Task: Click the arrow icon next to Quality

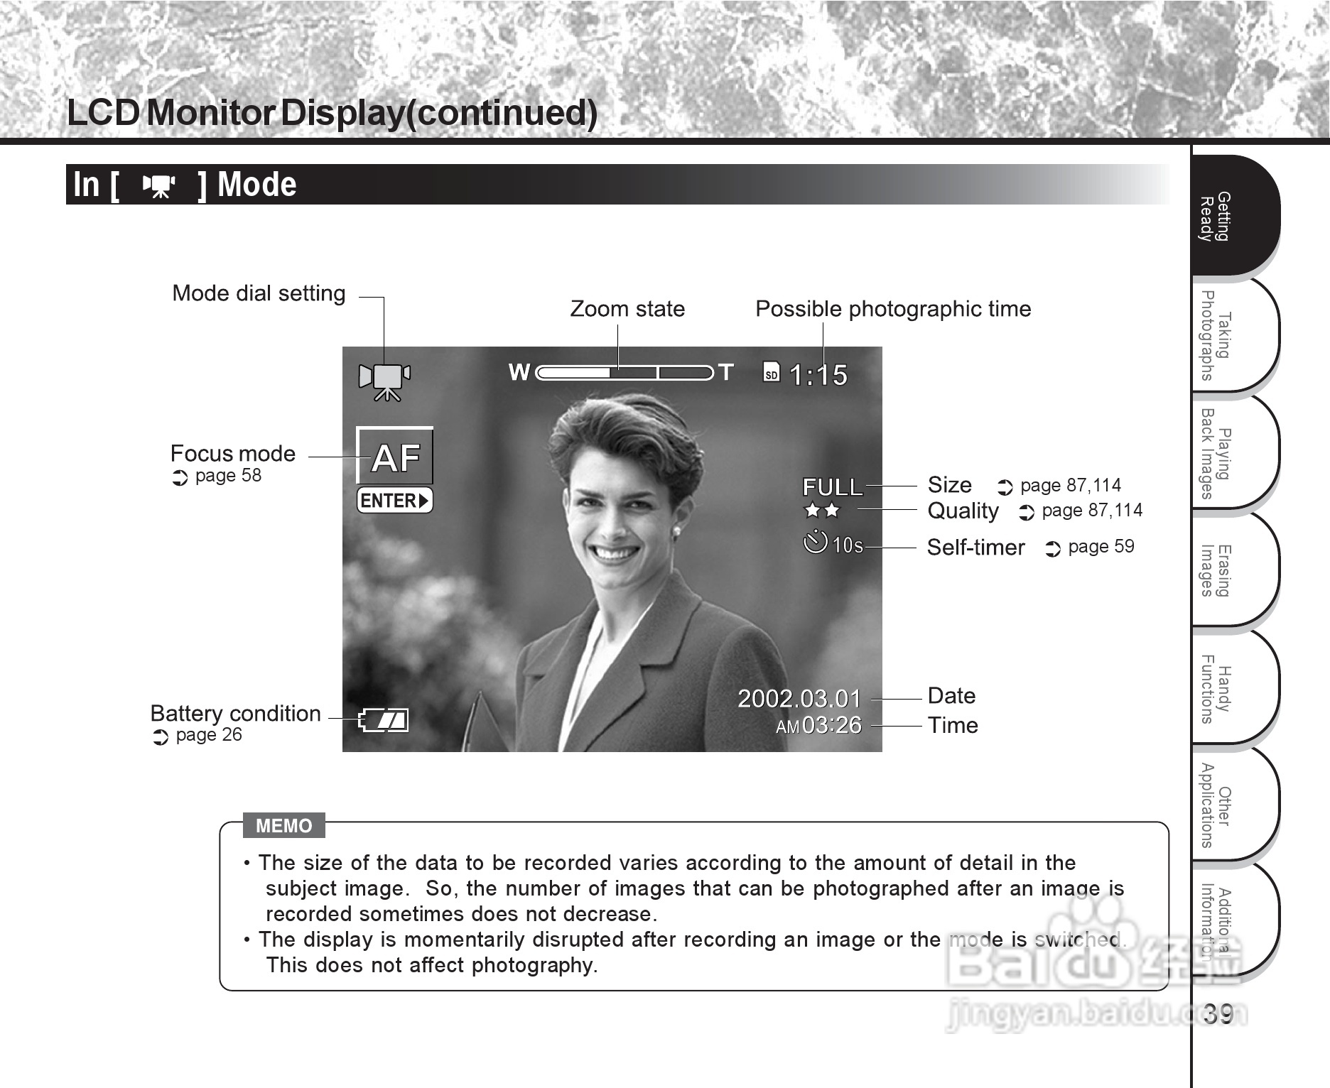Action: [1027, 512]
